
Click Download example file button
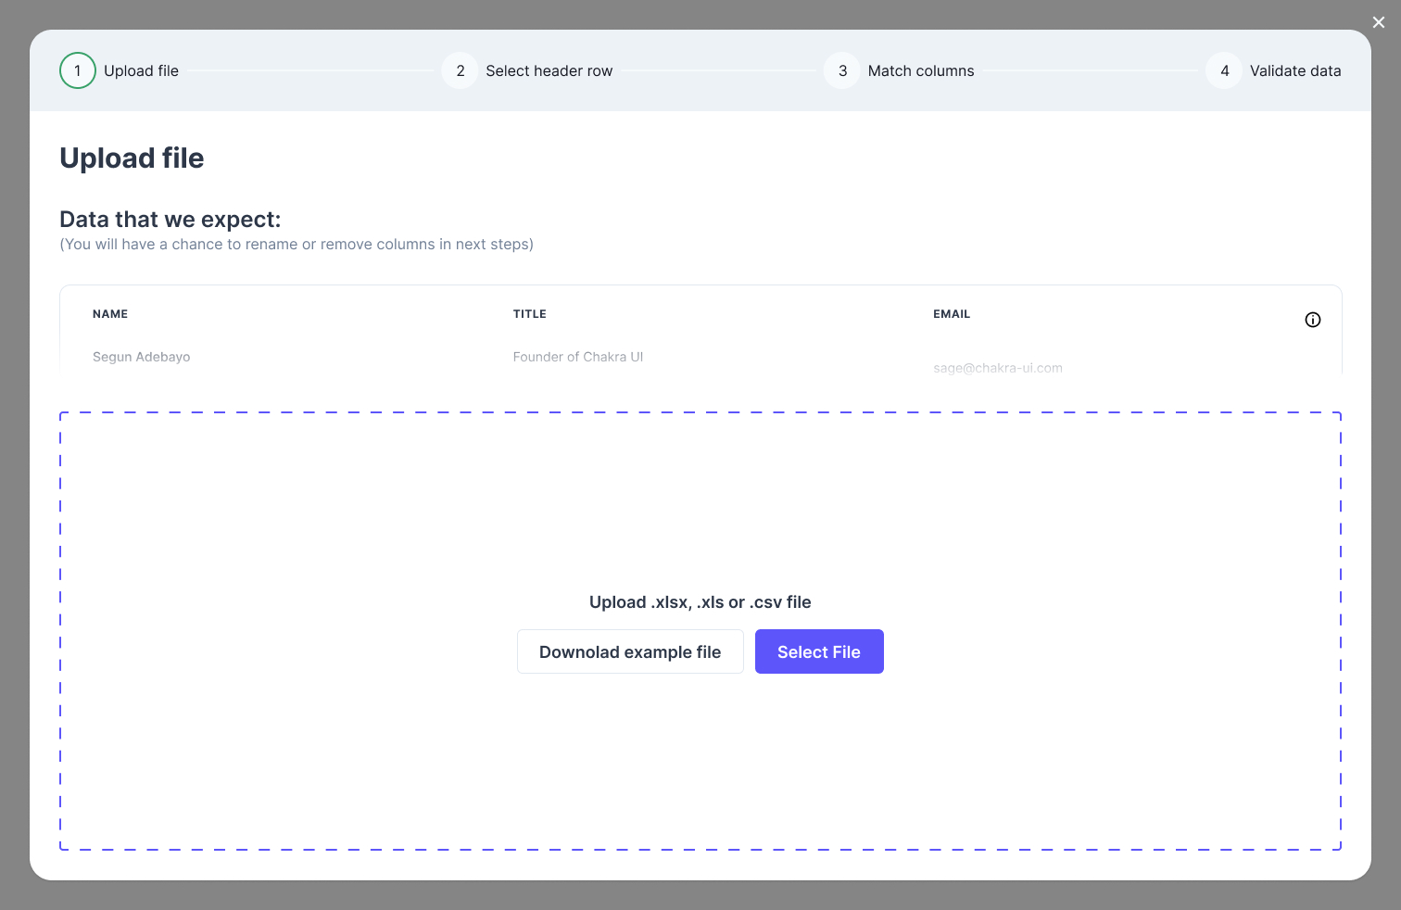630,651
